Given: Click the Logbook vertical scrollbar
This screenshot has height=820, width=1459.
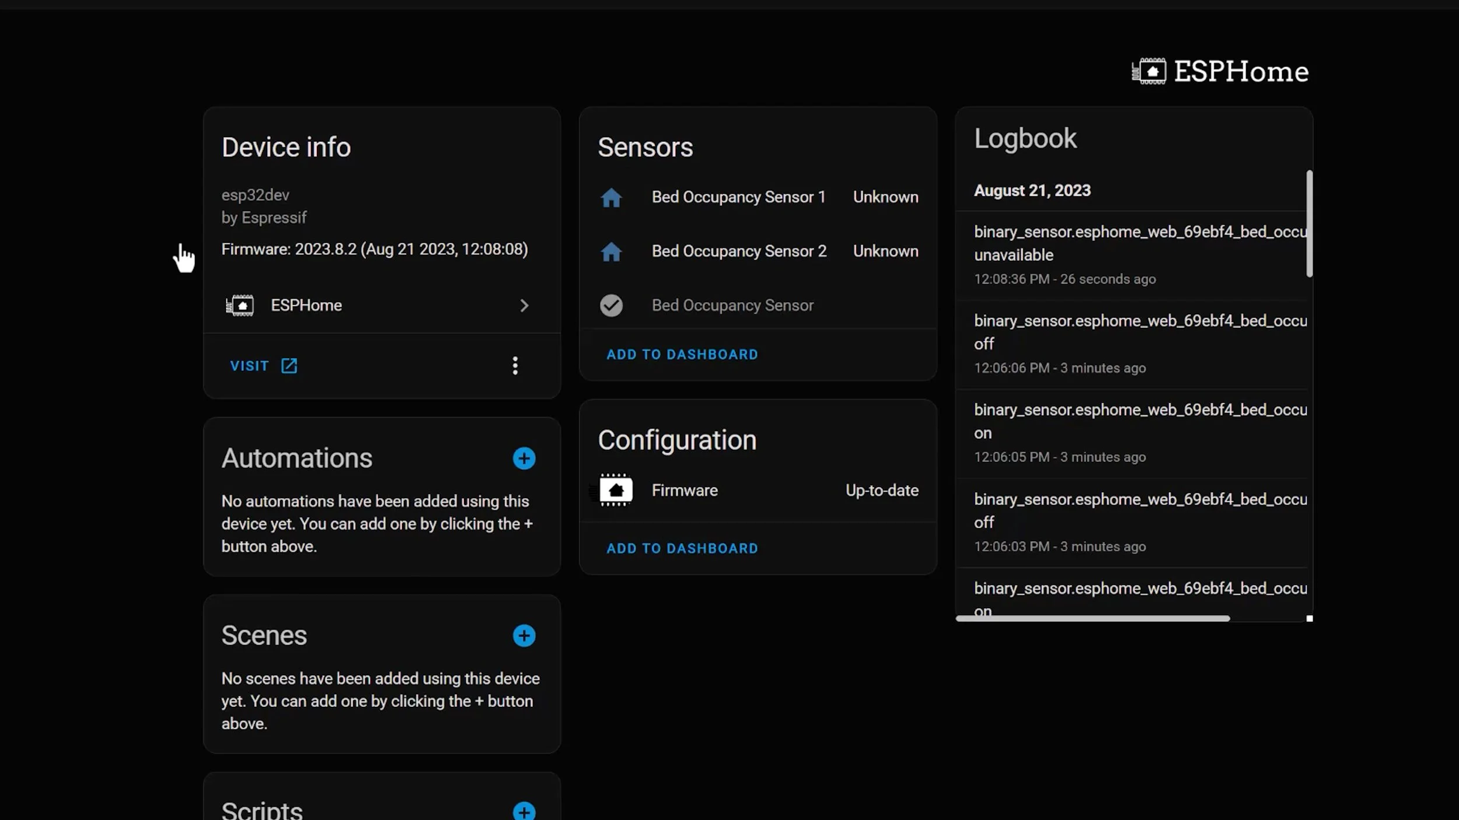Looking at the screenshot, I should [1309, 224].
